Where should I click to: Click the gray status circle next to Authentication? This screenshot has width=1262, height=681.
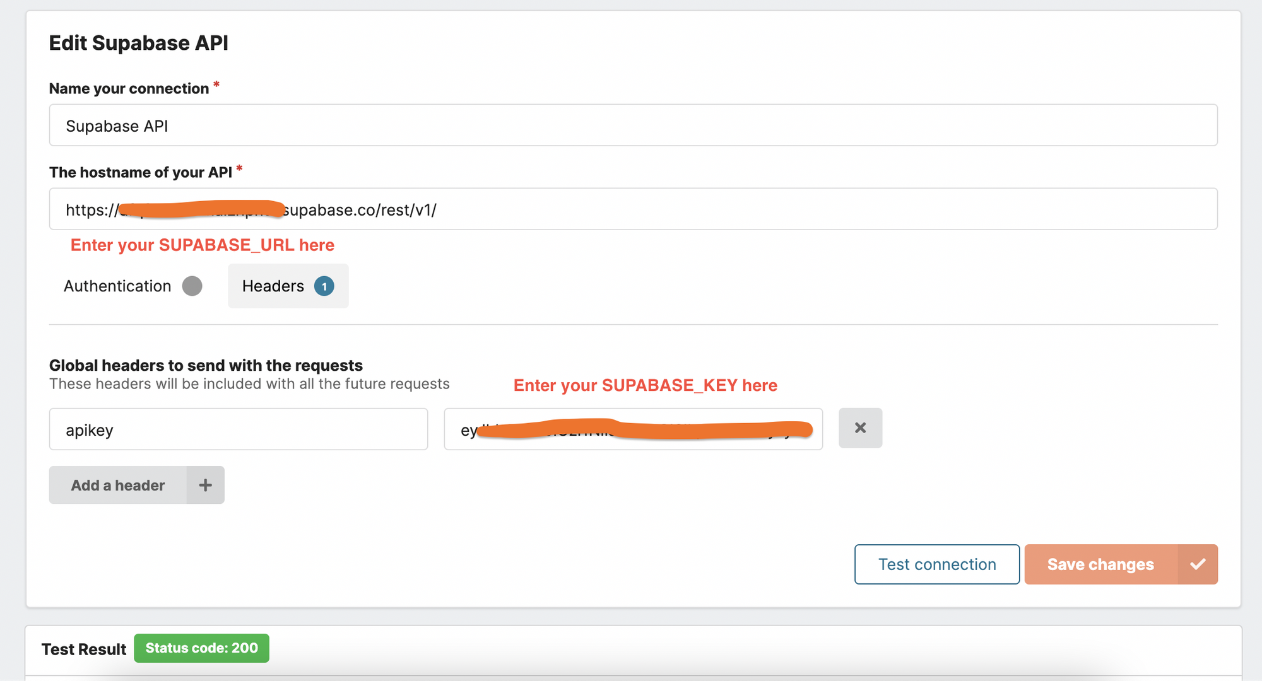192,286
